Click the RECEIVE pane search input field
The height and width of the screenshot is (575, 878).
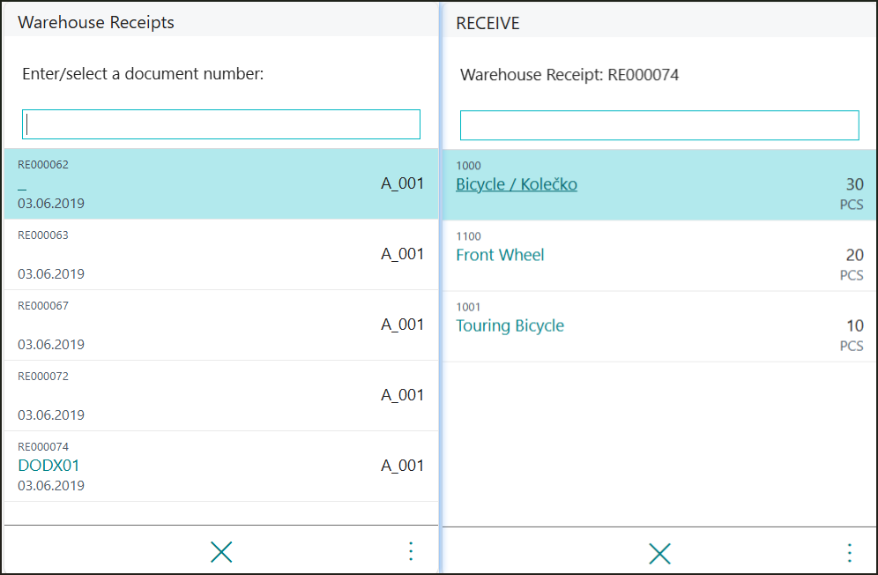click(x=659, y=125)
